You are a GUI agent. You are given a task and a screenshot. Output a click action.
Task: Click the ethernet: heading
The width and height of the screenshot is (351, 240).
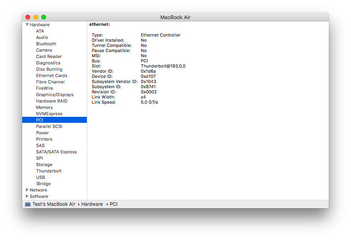(x=100, y=24)
